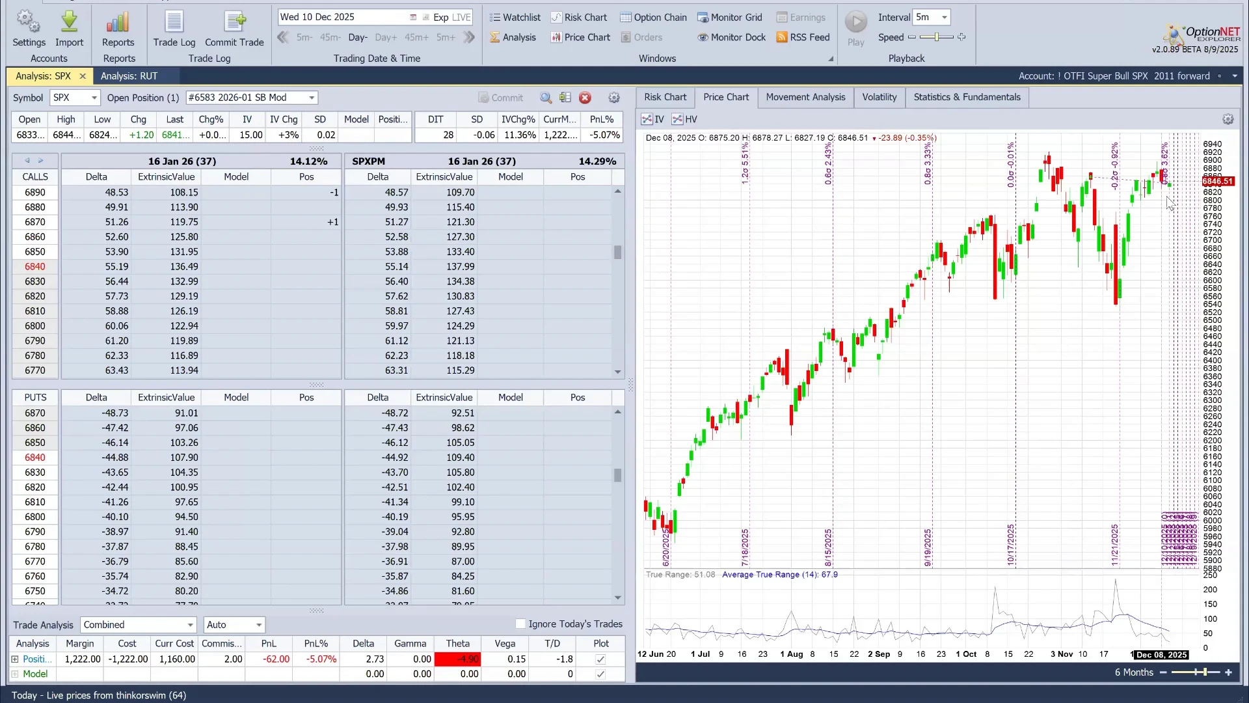Start playback with the Play button

(856, 29)
